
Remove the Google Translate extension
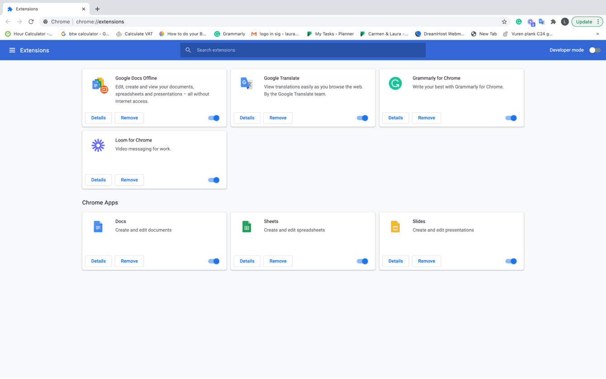(x=278, y=118)
